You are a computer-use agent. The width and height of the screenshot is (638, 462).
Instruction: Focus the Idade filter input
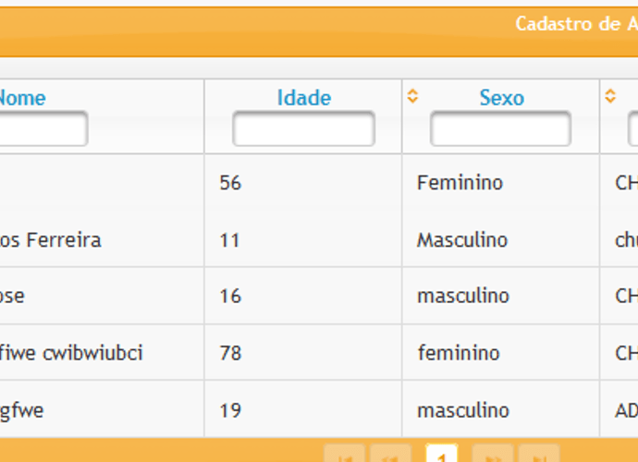coord(303,129)
